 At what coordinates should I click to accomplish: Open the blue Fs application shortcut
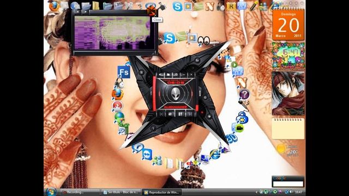(x=124, y=72)
